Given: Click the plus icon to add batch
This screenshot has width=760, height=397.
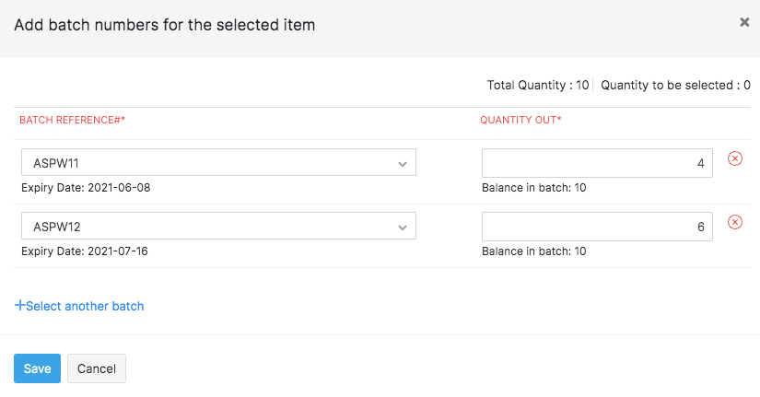Looking at the screenshot, I should coord(20,306).
